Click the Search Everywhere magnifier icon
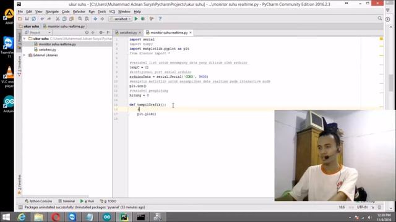 379,18
